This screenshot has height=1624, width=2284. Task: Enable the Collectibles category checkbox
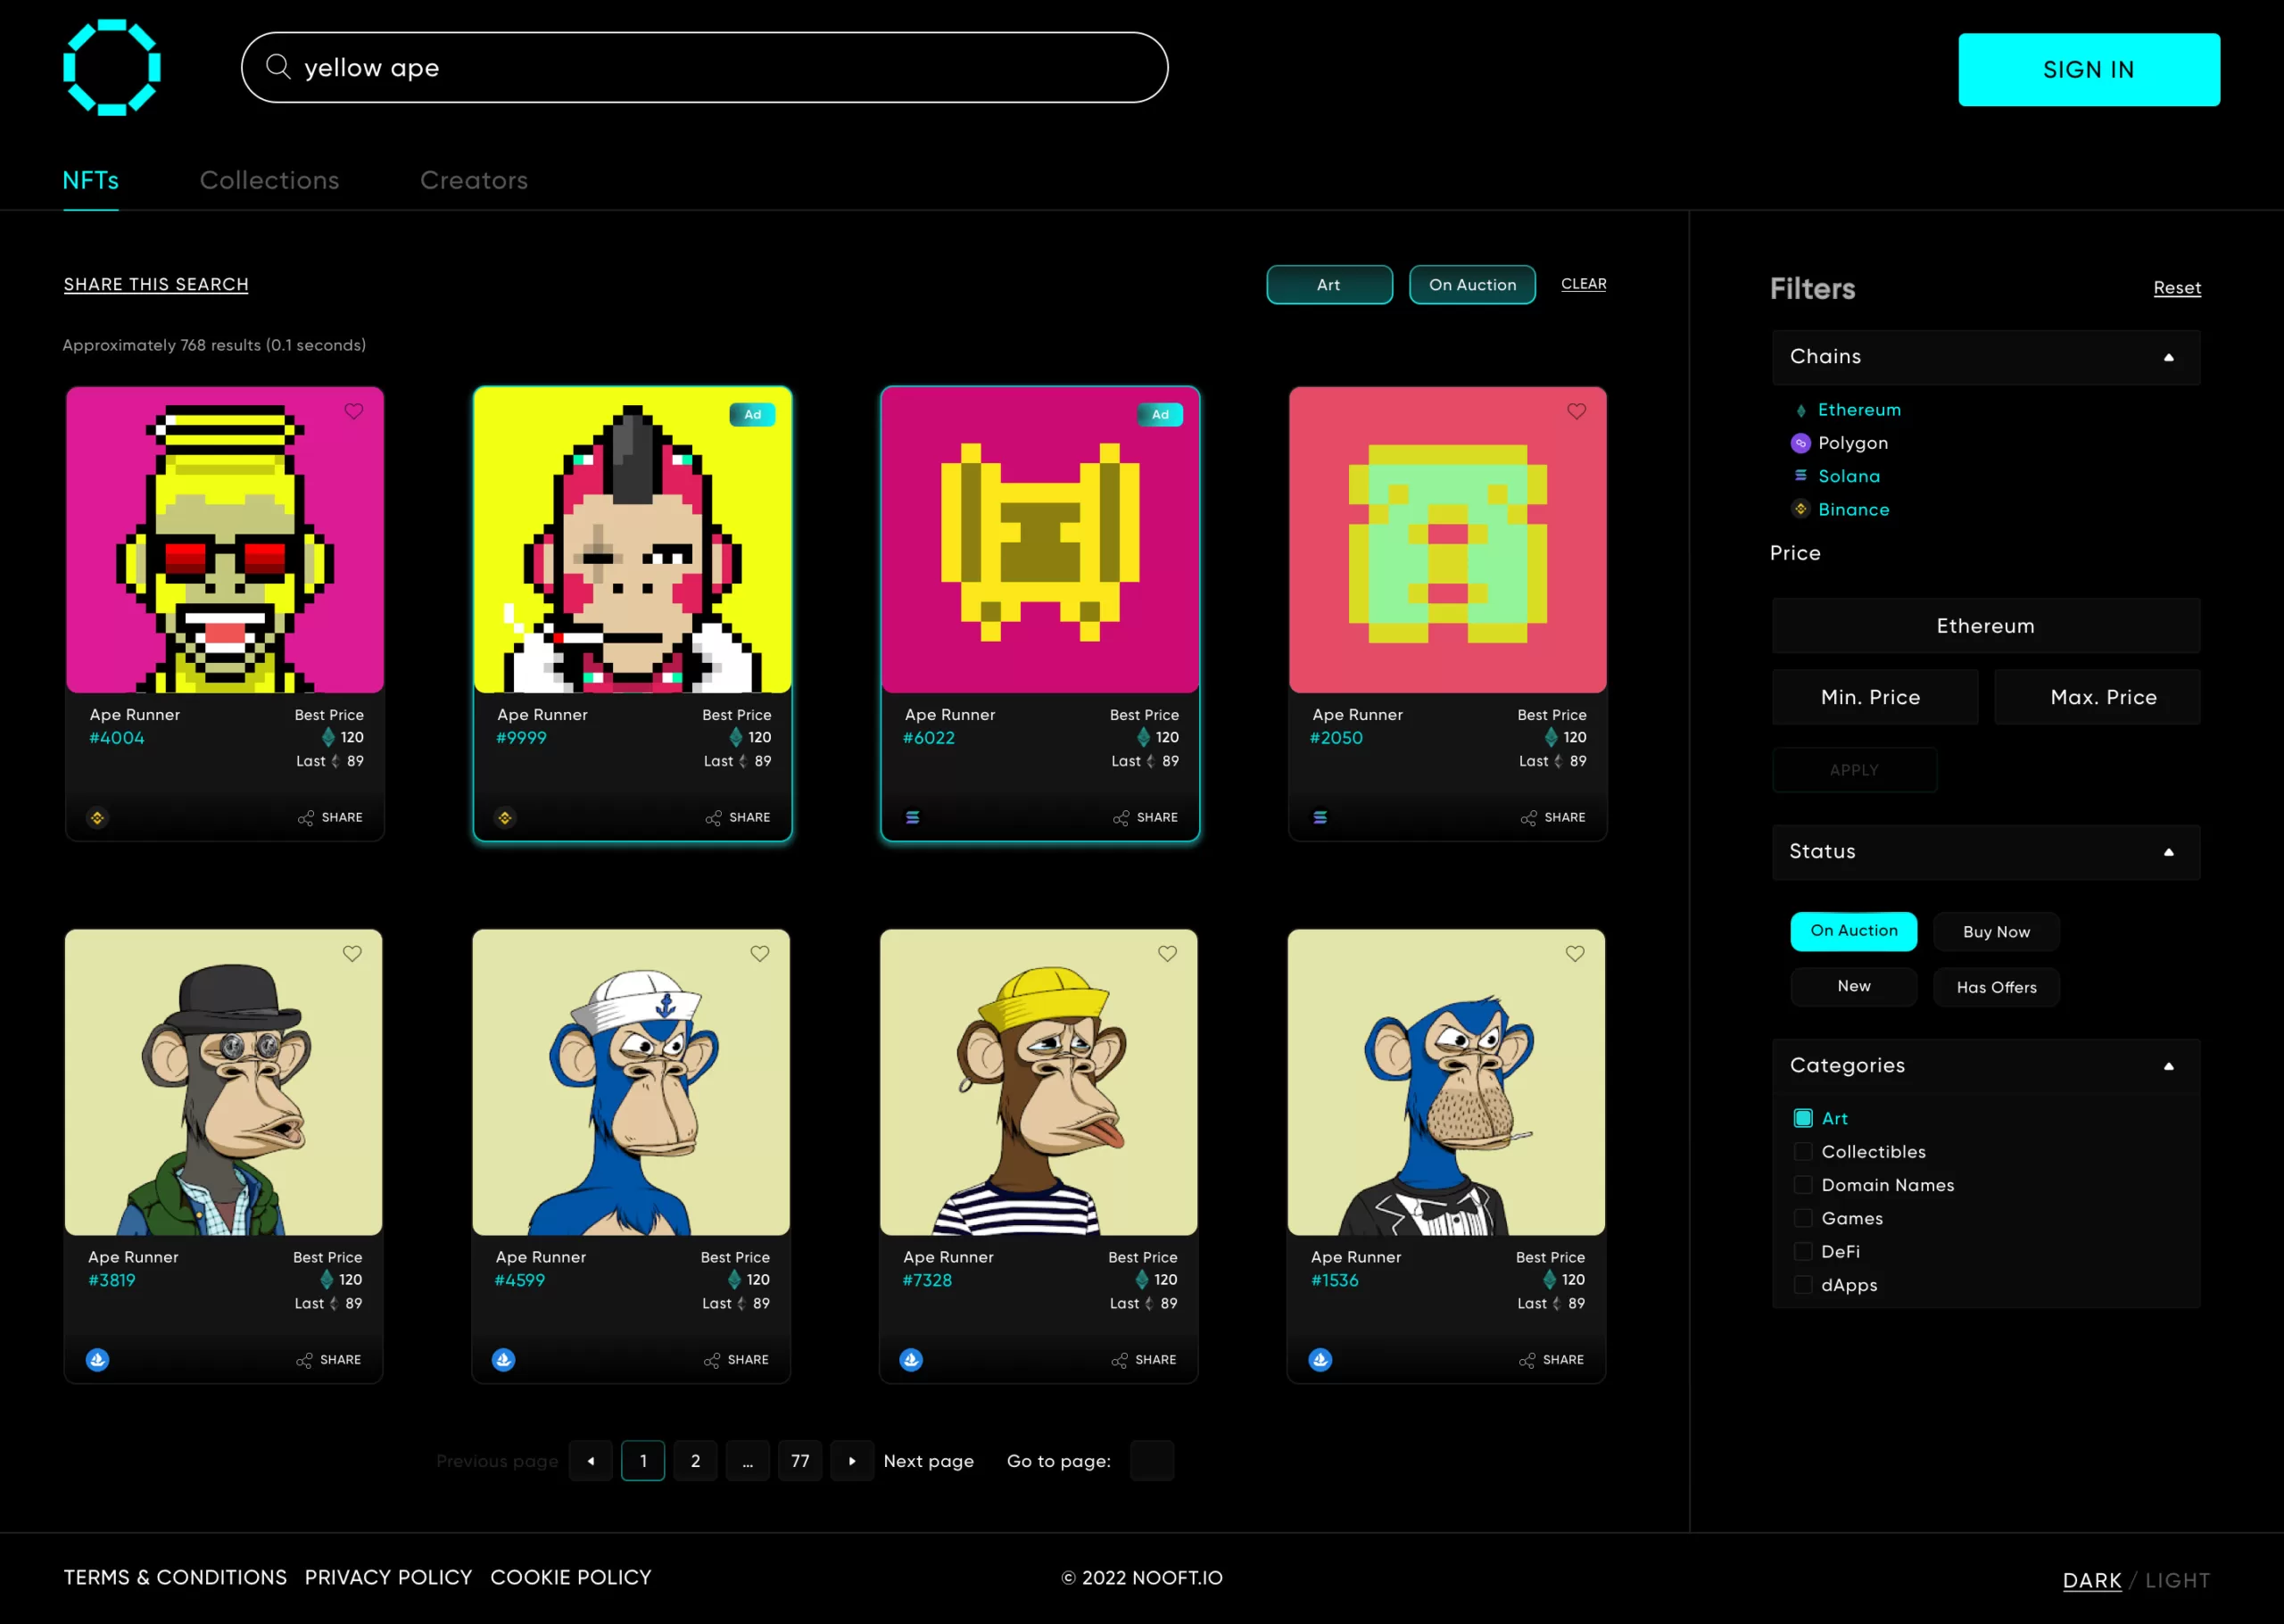click(1803, 1152)
